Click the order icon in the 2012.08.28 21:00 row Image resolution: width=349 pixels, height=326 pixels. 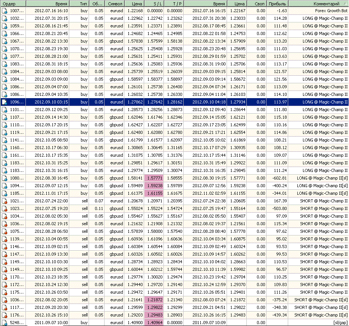pos(5,57)
